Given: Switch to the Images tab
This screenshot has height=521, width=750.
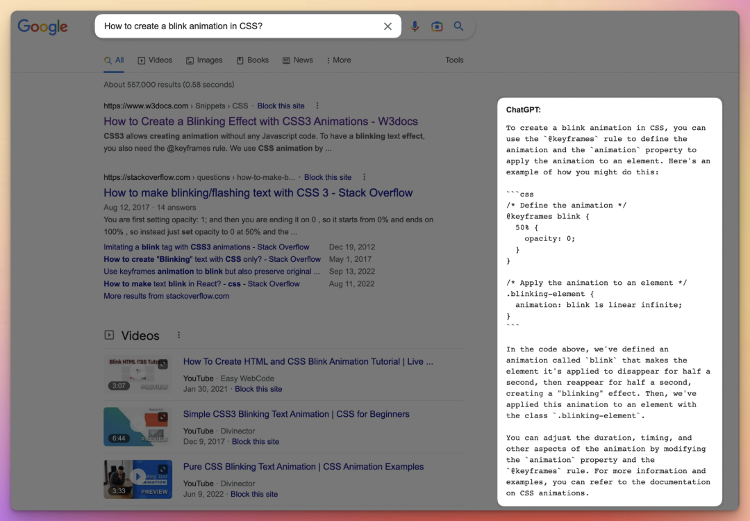Looking at the screenshot, I should click(204, 60).
